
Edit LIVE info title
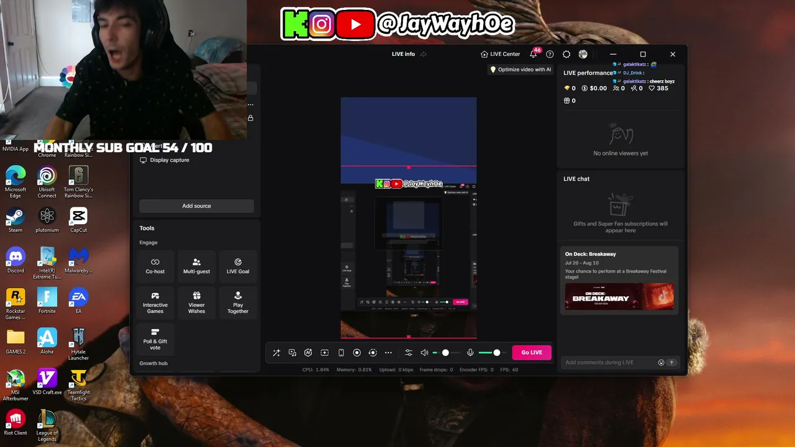[x=403, y=54]
